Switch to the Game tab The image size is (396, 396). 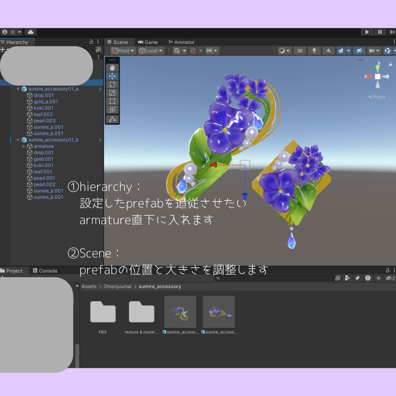coord(148,42)
